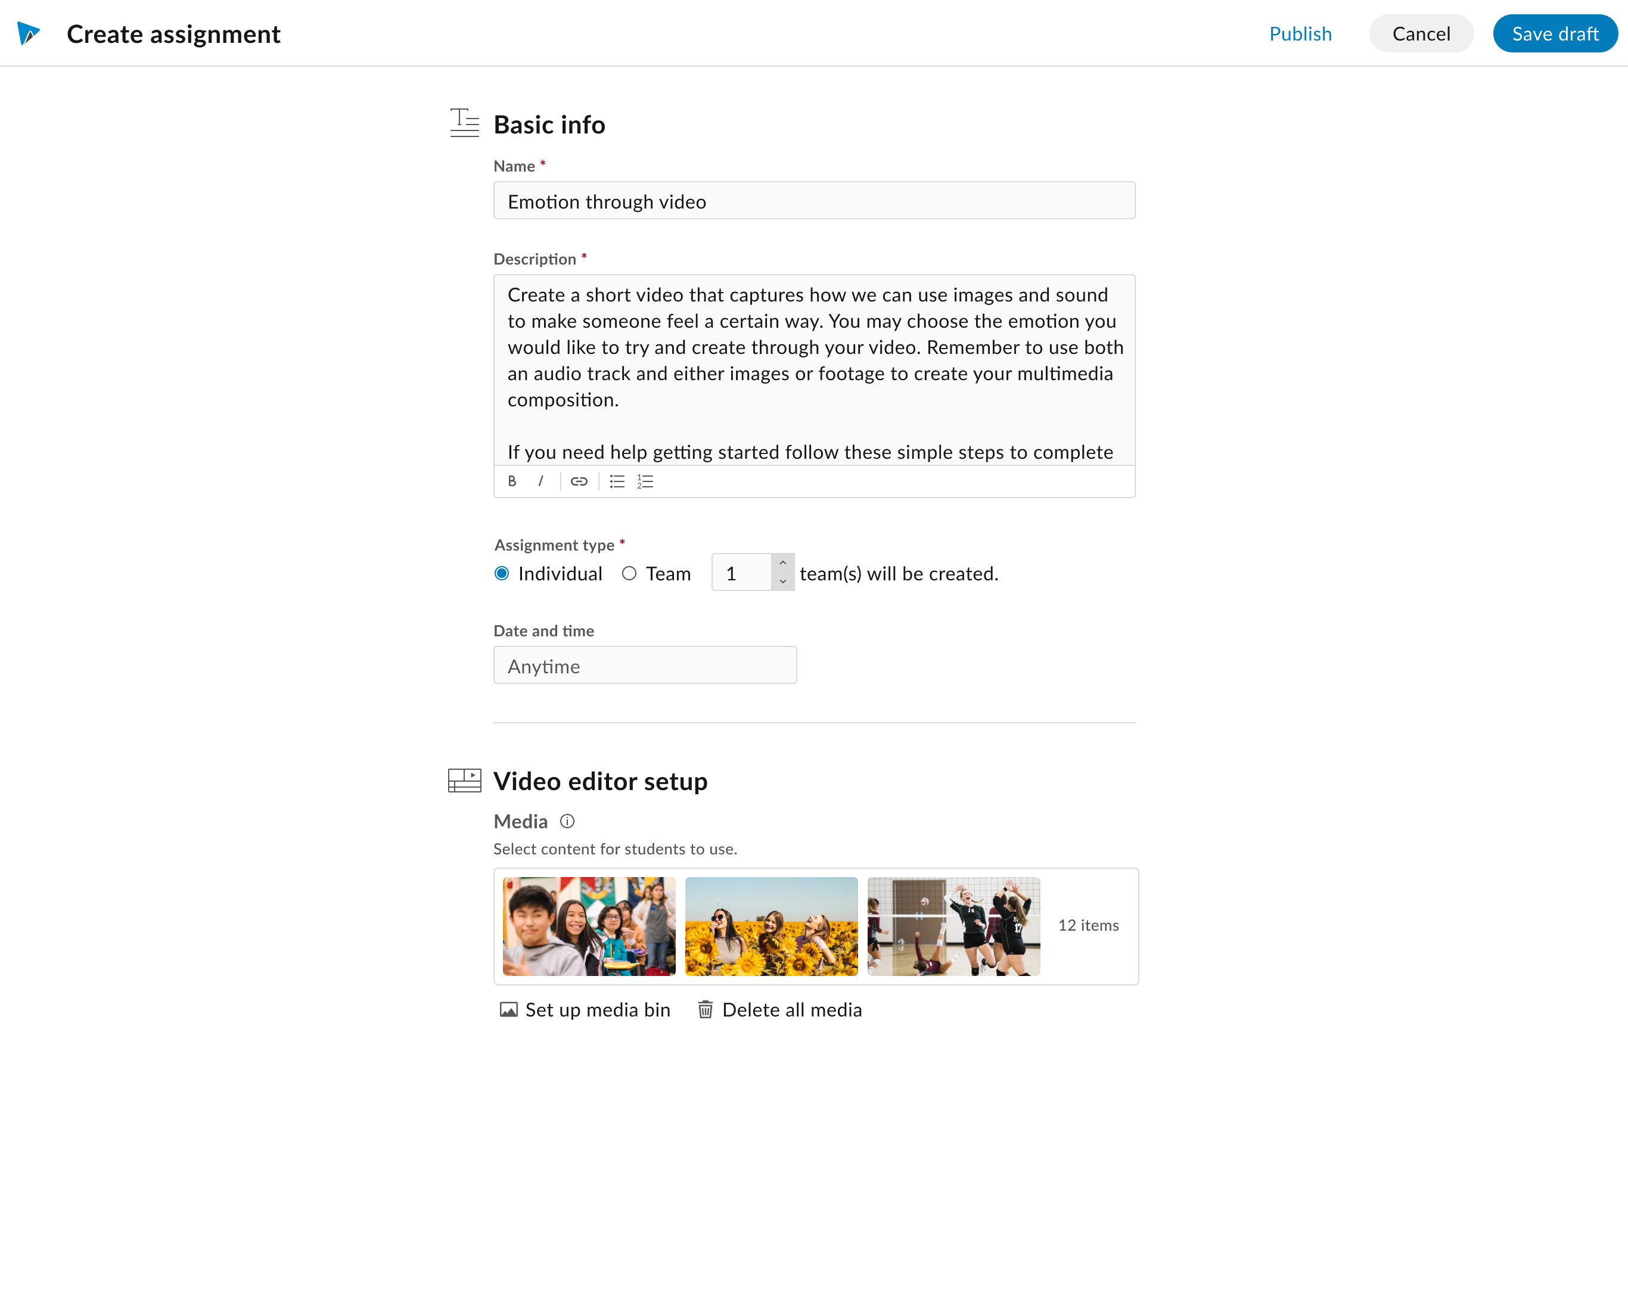Image resolution: width=1628 pixels, height=1312 pixels.
Task: Click the trash can icon
Action: pyautogui.click(x=705, y=1010)
